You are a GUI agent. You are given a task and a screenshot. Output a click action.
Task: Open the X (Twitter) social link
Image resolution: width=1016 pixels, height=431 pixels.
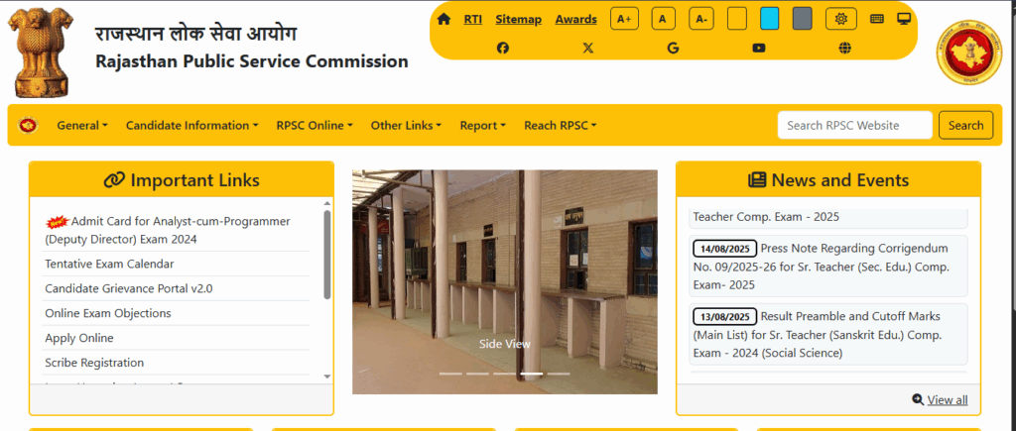[588, 48]
